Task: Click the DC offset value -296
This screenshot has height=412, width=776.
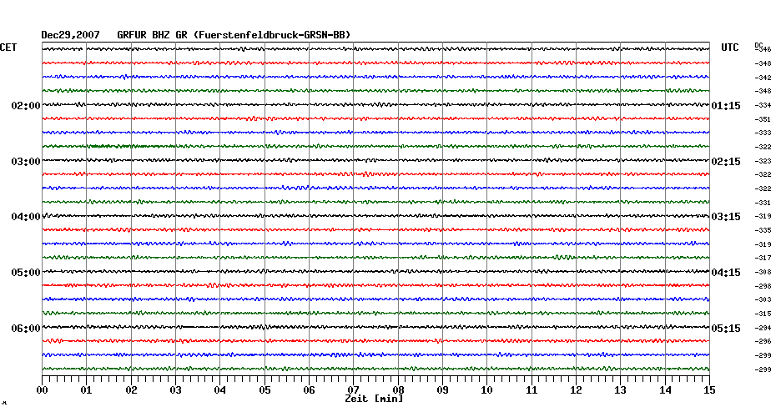Action: pyautogui.click(x=763, y=341)
